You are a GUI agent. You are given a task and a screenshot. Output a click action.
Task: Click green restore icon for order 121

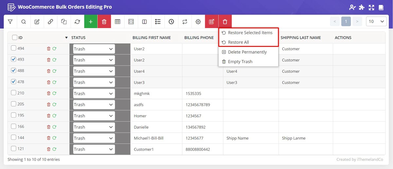click(54, 149)
